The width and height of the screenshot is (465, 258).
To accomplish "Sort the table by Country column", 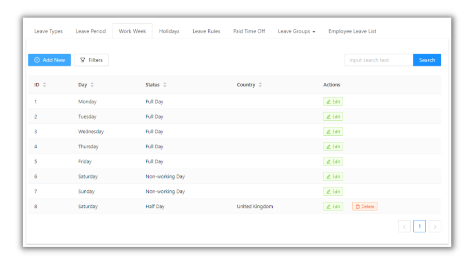I will (x=260, y=85).
